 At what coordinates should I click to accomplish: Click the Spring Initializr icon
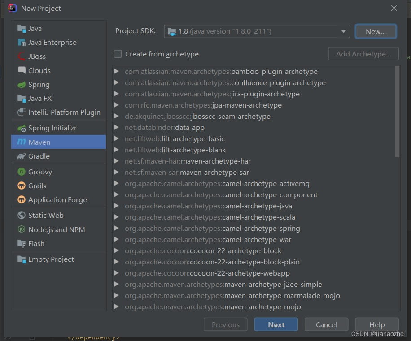coord(22,128)
